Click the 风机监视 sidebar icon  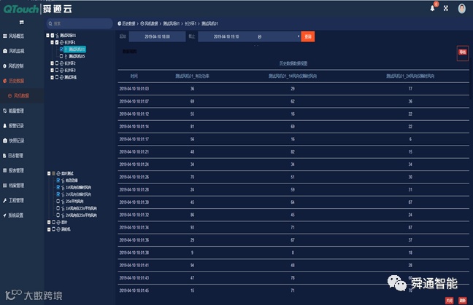pyautogui.click(x=5, y=51)
